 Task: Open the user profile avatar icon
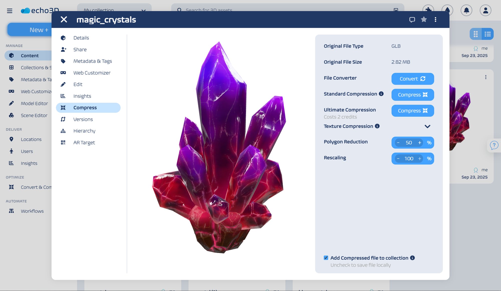coord(485,10)
